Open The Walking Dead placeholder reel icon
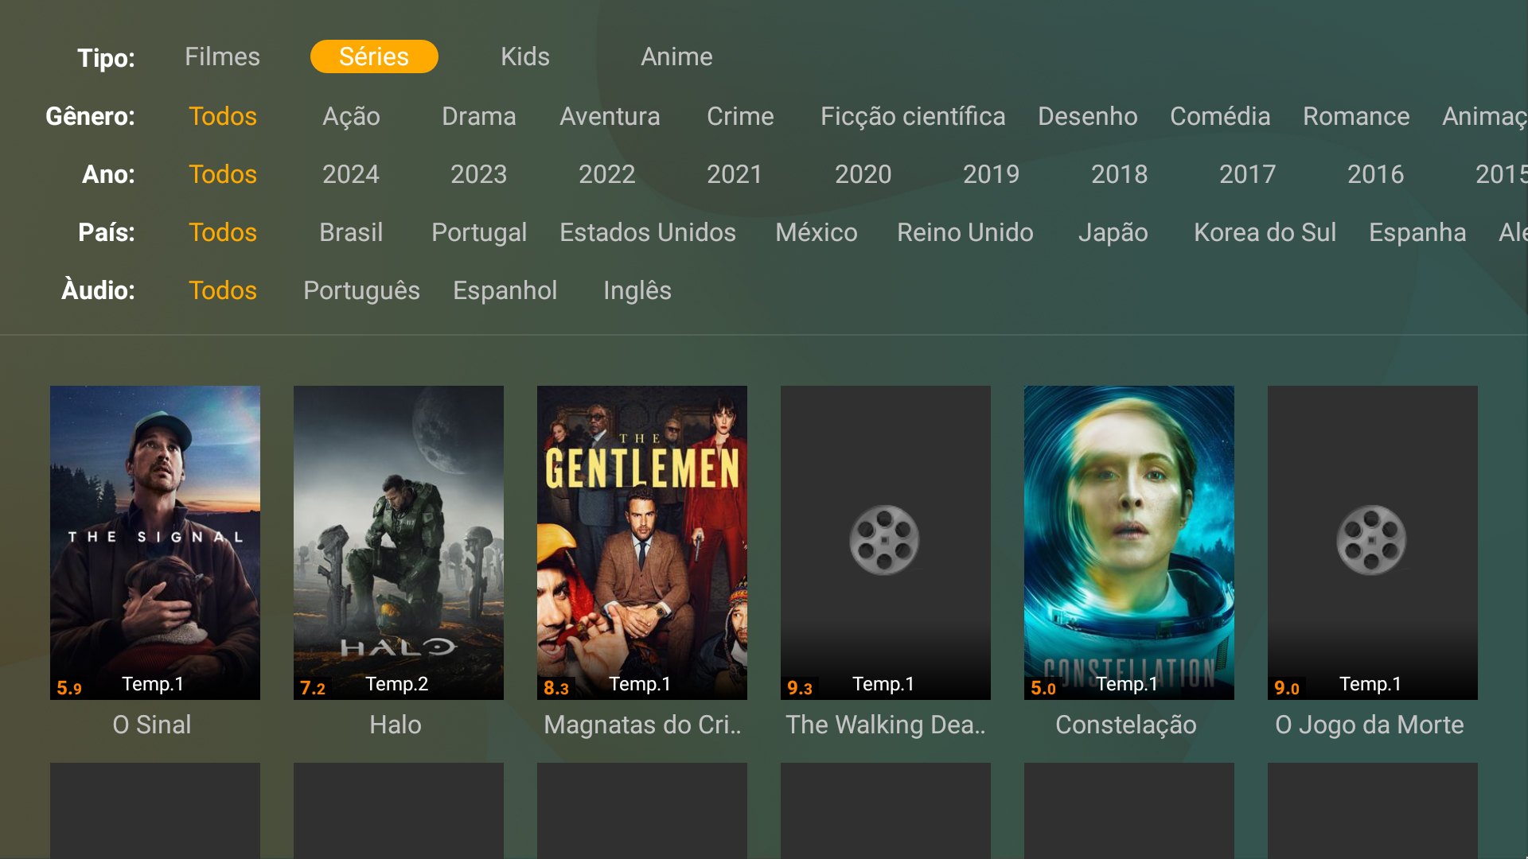Image resolution: width=1528 pixels, height=859 pixels. click(884, 540)
